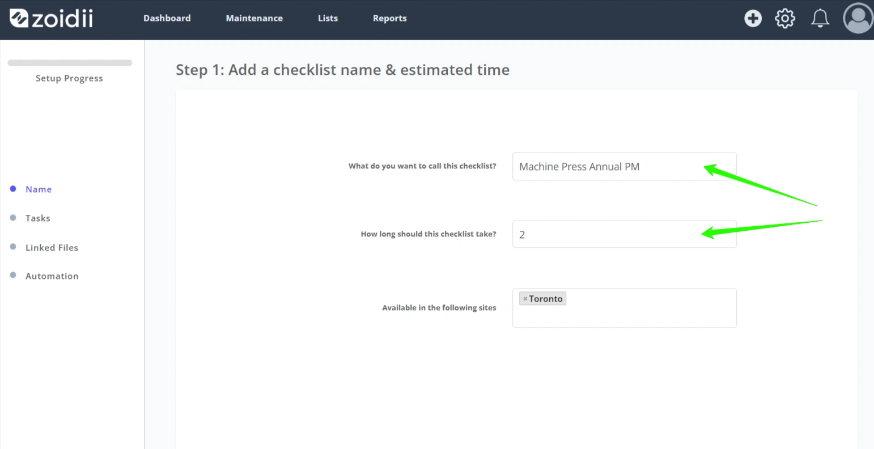Open the notifications bell icon
874x449 pixels.
pyautogui.click(x=820, y=18)
